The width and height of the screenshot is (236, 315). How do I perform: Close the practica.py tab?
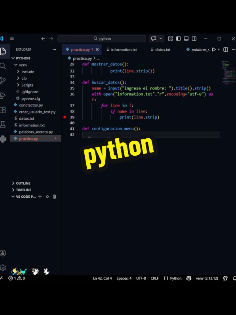[x=97, y=50]
